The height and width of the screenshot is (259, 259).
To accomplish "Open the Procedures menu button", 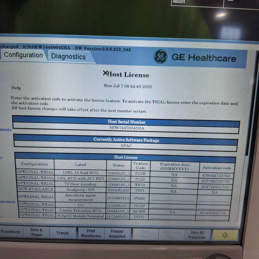I will pos(11,232).
